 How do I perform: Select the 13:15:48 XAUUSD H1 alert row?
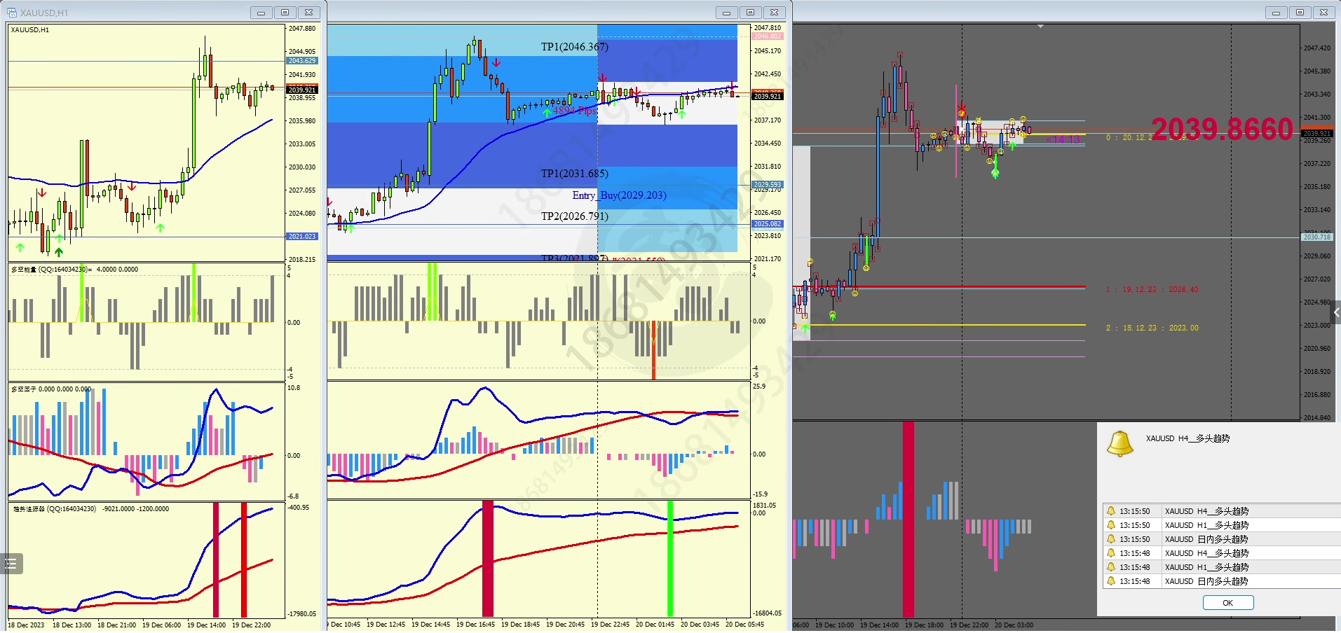[x=1221, y=567]
